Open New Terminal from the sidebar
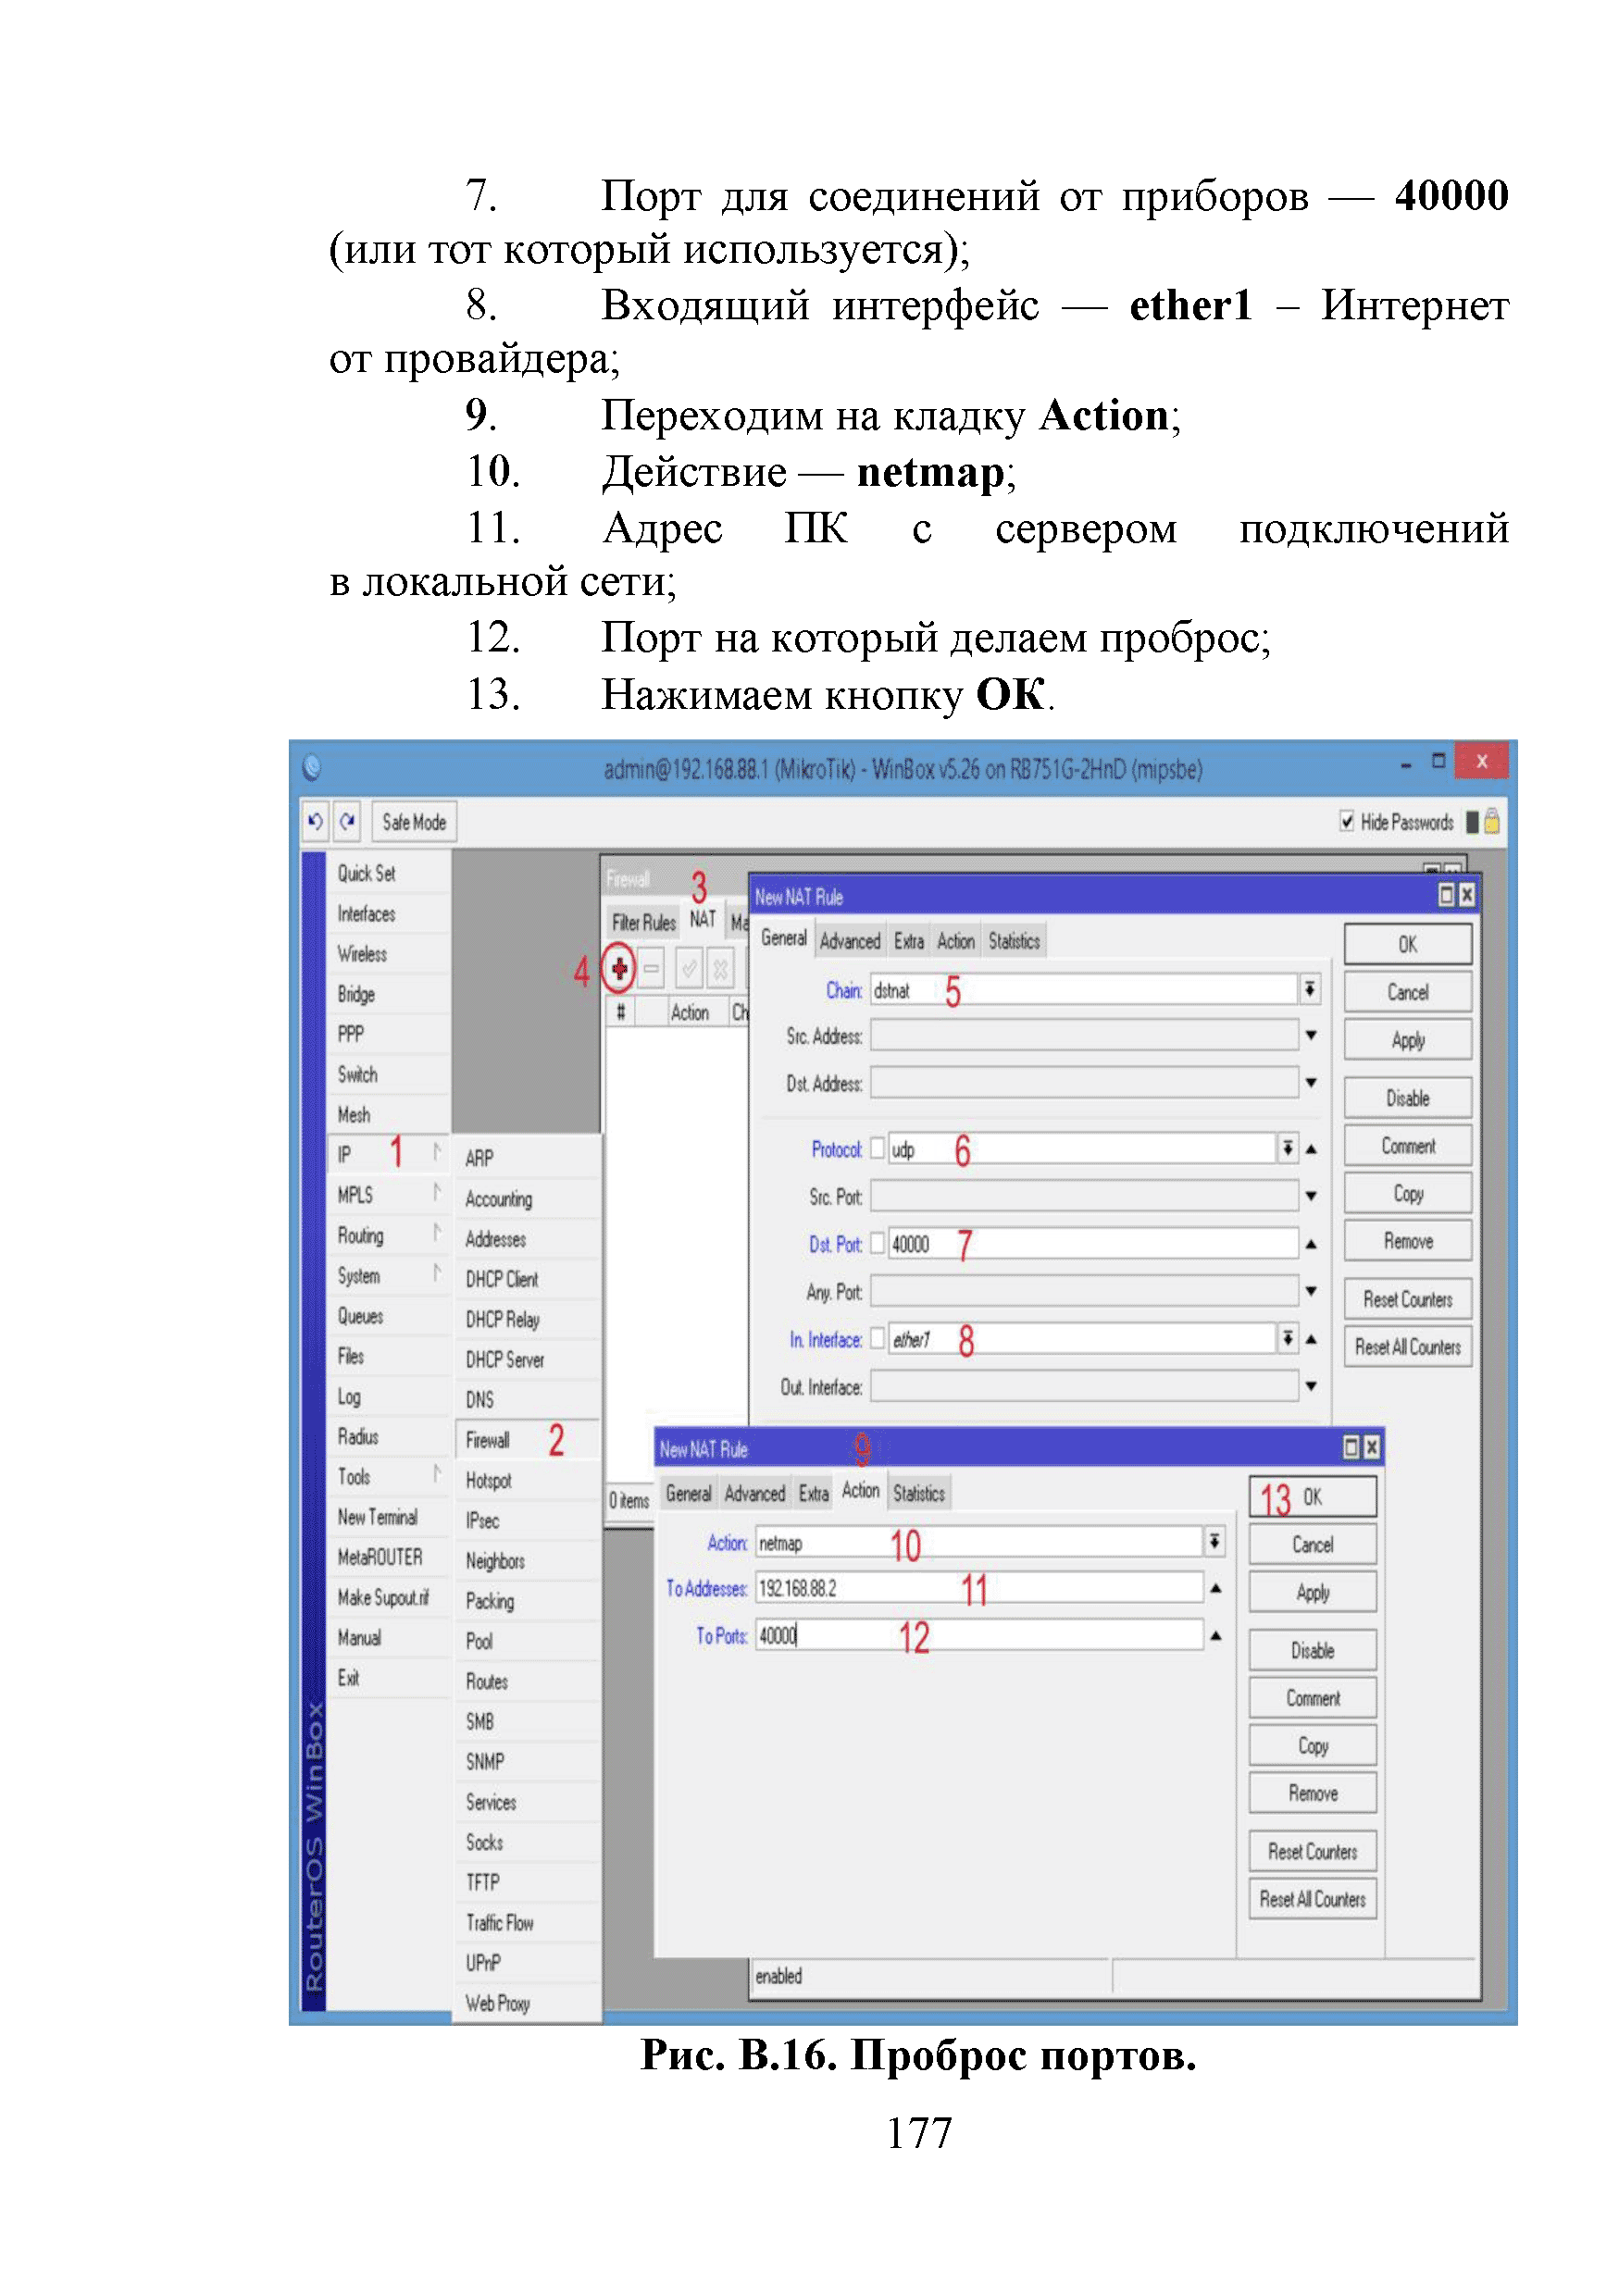Viewport: 1619px width, 2296px height. click(388, 1516)
